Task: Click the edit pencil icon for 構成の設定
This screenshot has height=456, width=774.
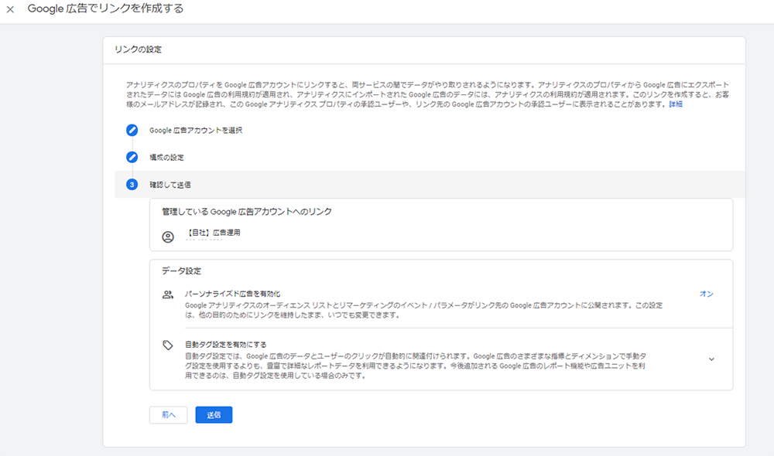Action: coord(132,157)
